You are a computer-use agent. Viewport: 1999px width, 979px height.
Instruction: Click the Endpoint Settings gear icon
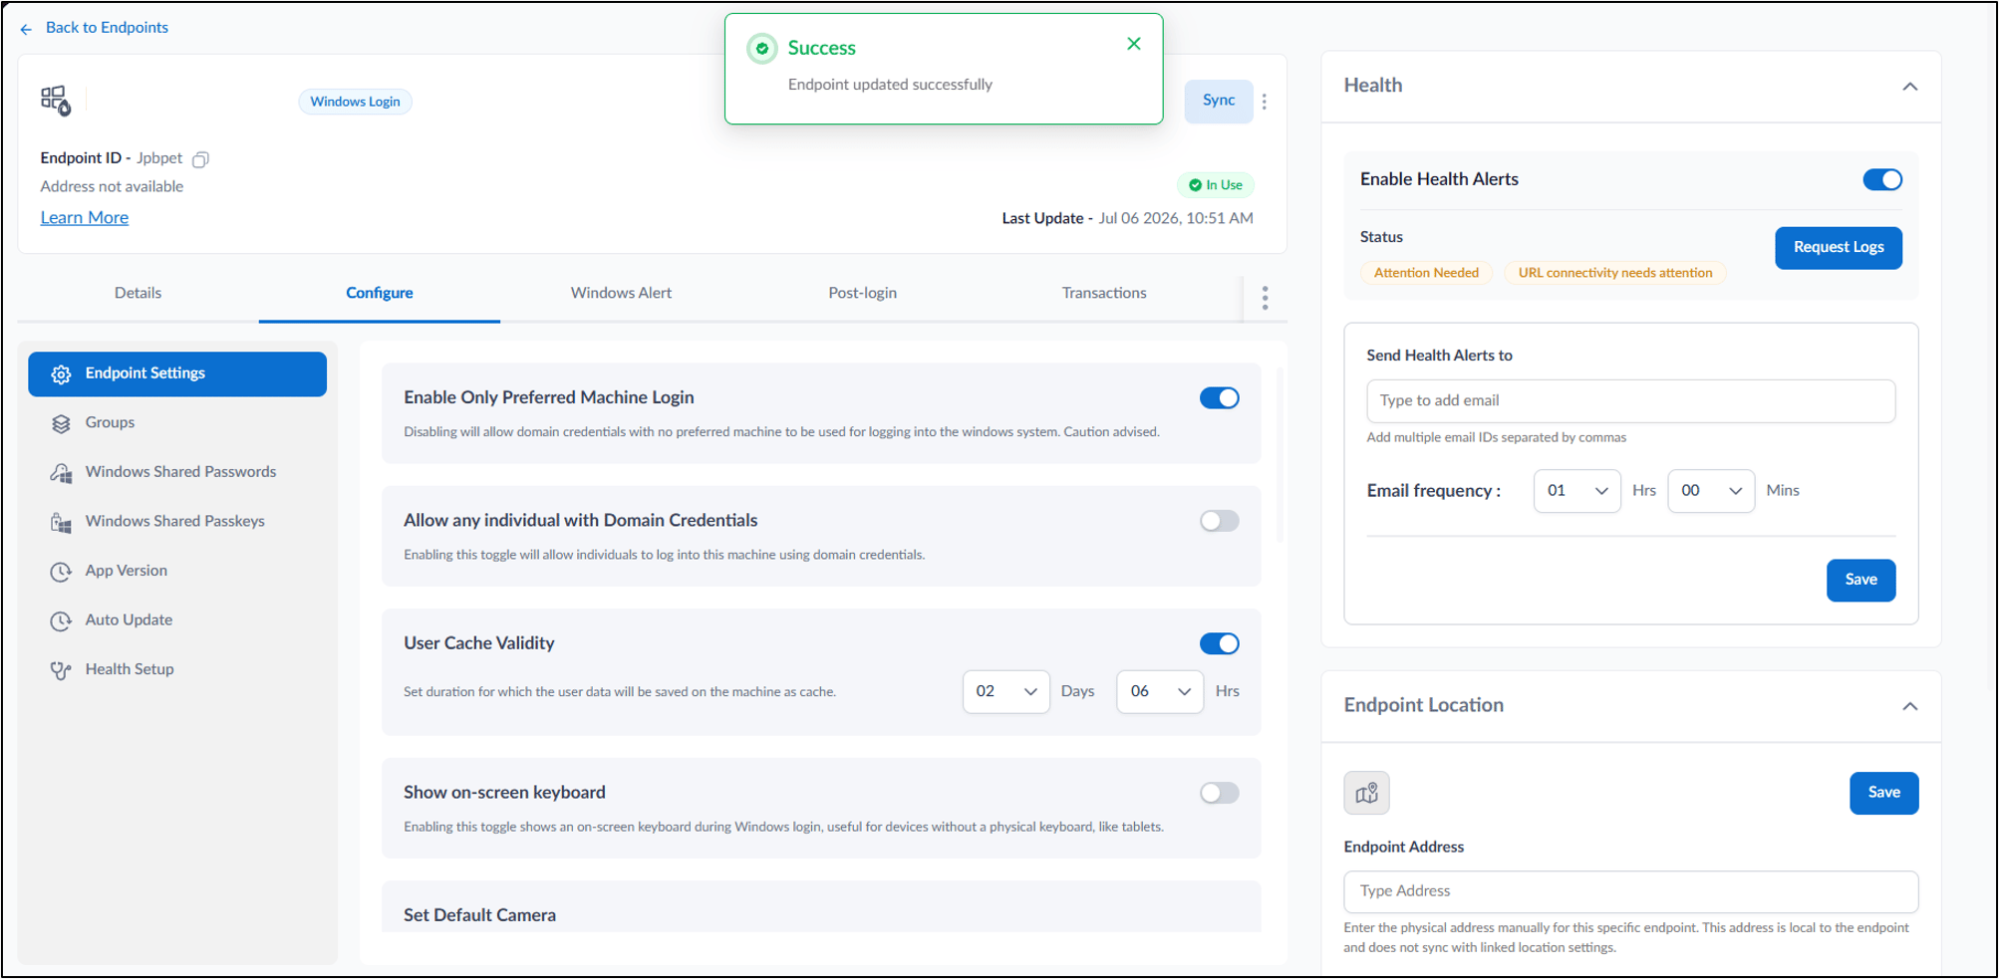click(61, 373)
